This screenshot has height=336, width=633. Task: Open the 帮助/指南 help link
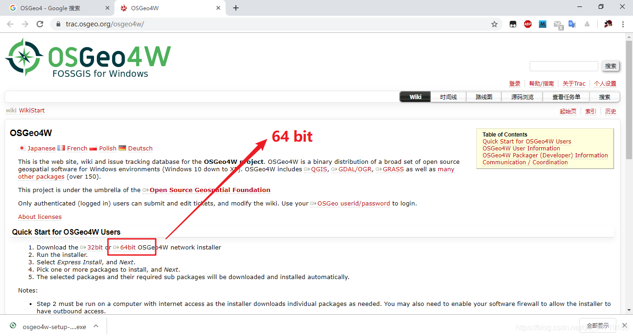pos(542,84)
